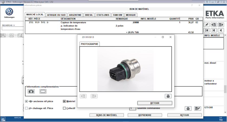Click the total price 43,52 with TVA
Screen dimensions: 227x122
click(x=191, y=32)
